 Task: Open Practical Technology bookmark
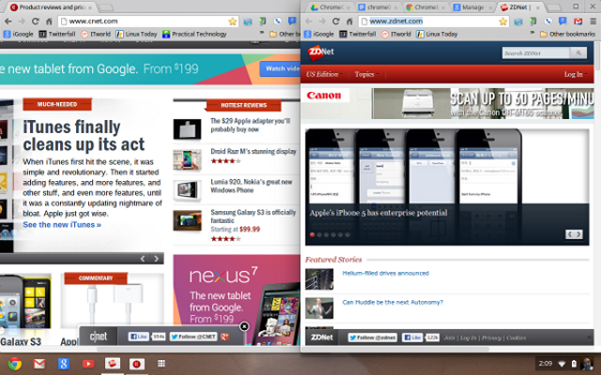point(194,34)
